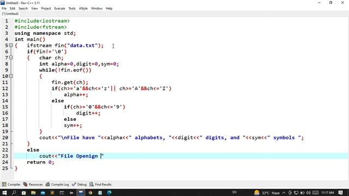Image resolution: width=349 pixels, height=196 pixels.
Task: Open Windows taskbar search
Action: (x=14, y=193)
